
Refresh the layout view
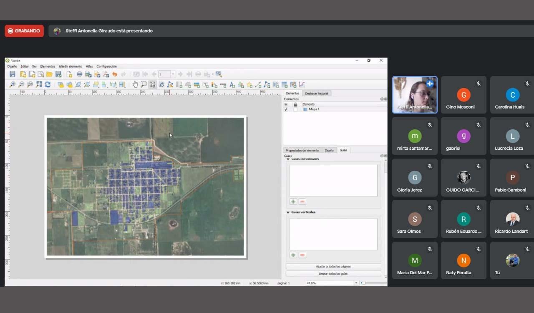click(48, 85)
